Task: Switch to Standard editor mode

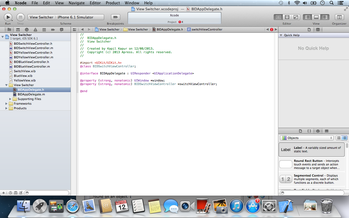Action: pyautogui.click(x=278, y=17)
